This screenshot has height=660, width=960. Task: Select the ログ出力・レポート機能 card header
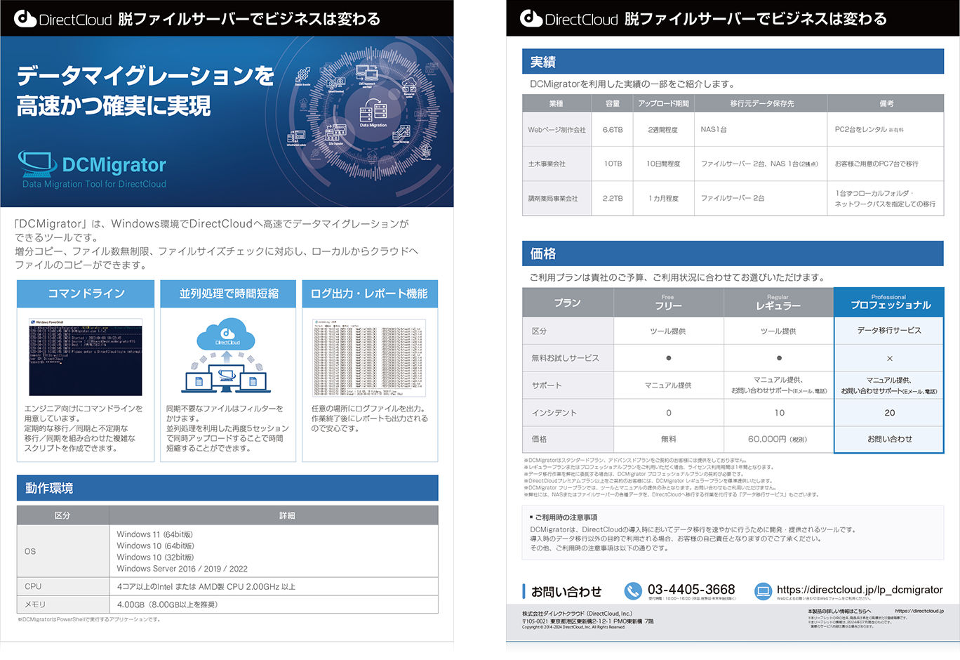coord(370,293)
